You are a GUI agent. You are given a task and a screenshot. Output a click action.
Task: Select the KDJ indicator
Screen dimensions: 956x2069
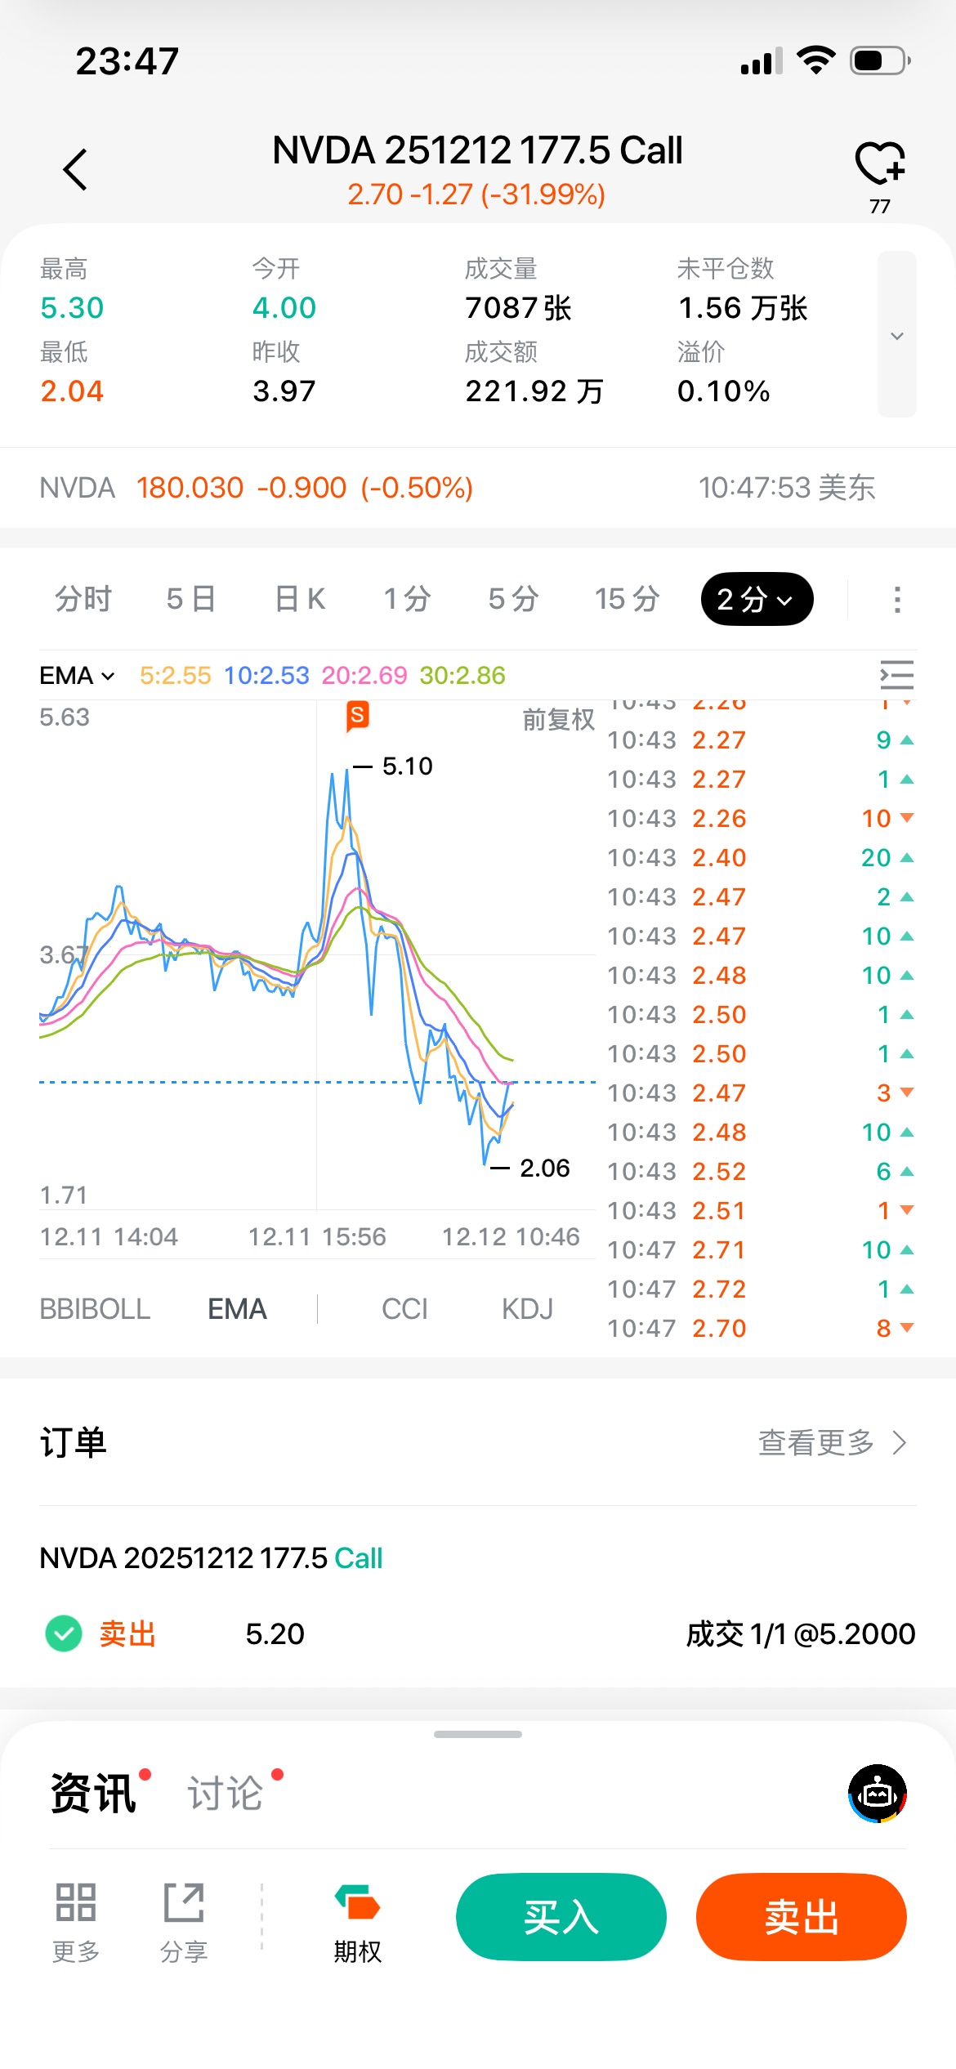point(527,1309)
